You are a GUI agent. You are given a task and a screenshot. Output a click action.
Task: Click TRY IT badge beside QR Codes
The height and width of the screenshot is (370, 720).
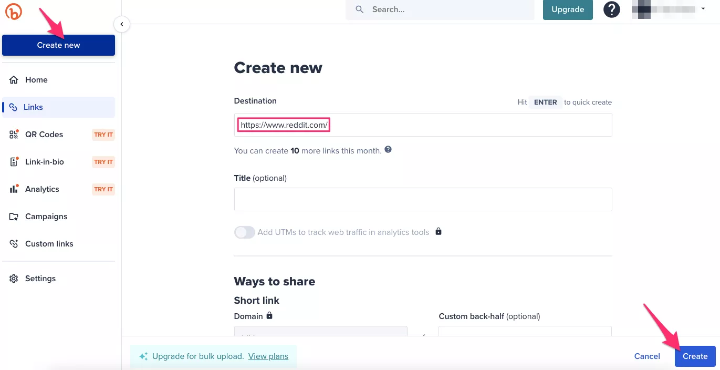click(x=103, y=135)
